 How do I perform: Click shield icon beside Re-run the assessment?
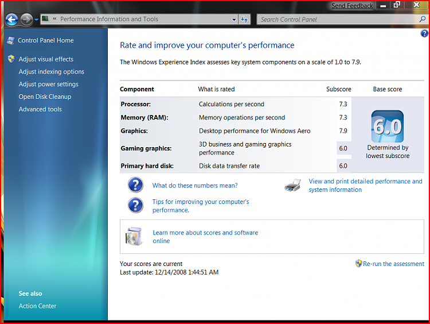pos(358,263)
